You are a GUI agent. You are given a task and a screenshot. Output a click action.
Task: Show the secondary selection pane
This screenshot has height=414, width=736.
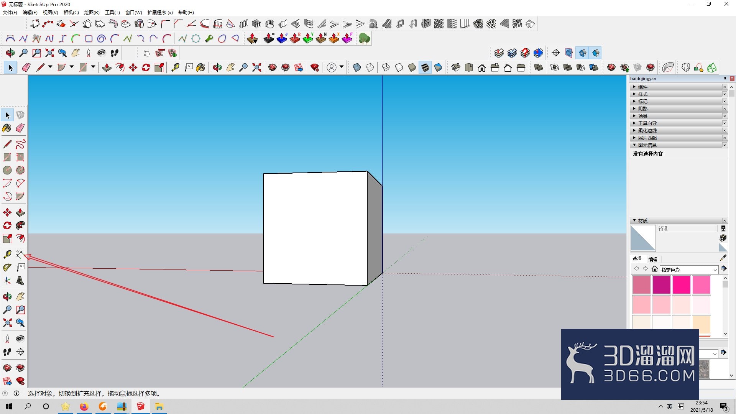(723, 228)
